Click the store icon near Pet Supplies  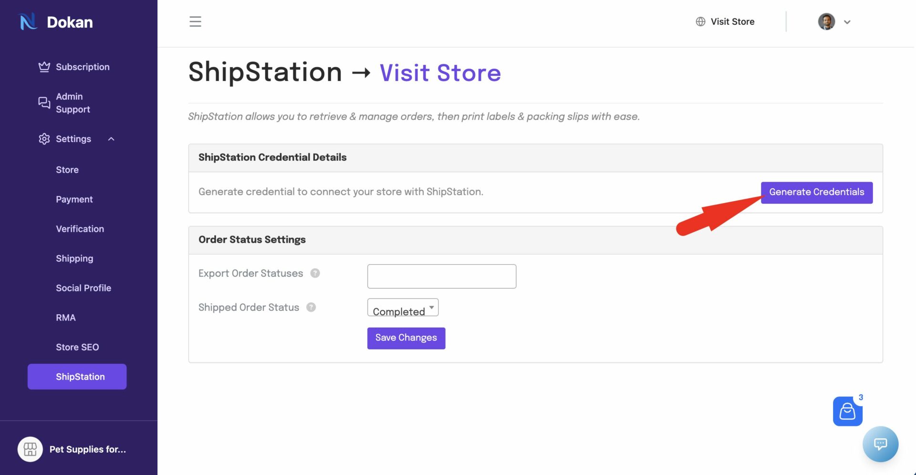tap(30, 449)
